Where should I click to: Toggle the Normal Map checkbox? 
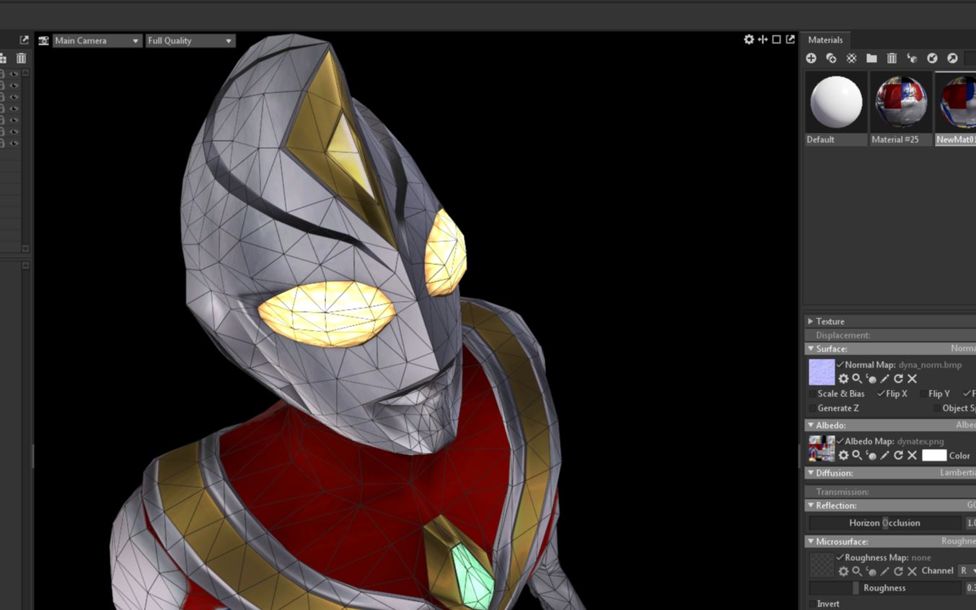pos(840,365)
